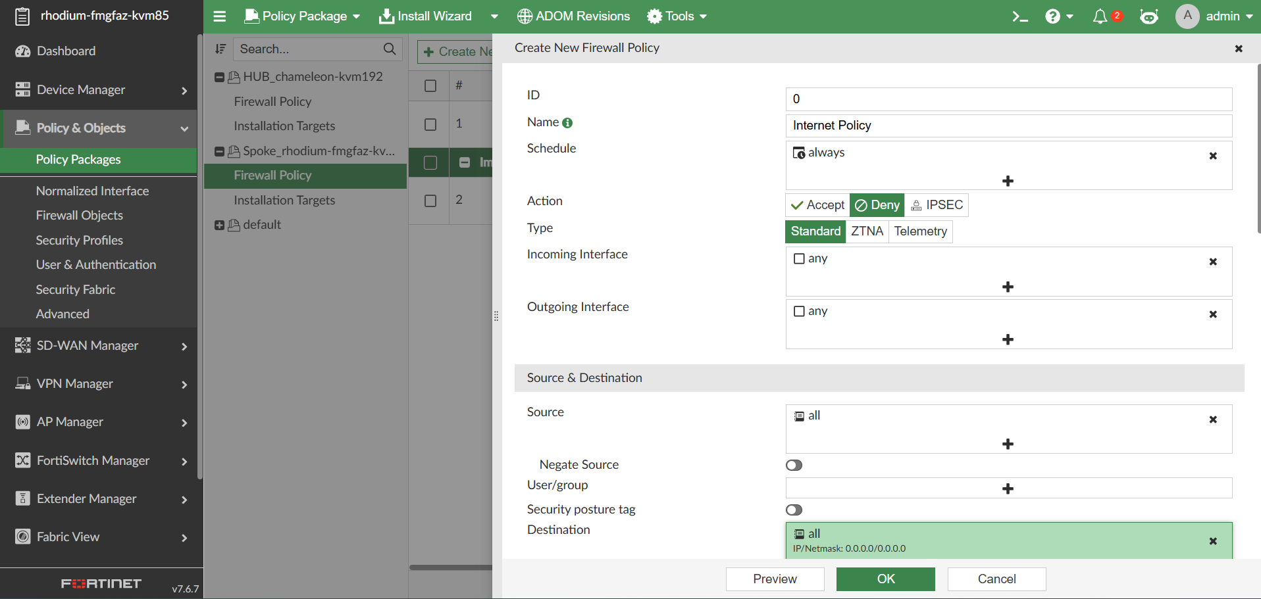Open the help dropdown menu
1261x599 pixels.
tap(1059, 16)
